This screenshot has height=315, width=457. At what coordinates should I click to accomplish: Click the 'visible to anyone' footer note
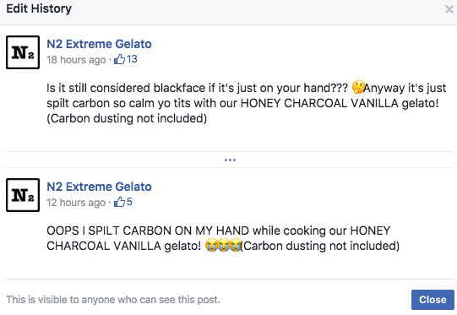[x=113, y=300]
